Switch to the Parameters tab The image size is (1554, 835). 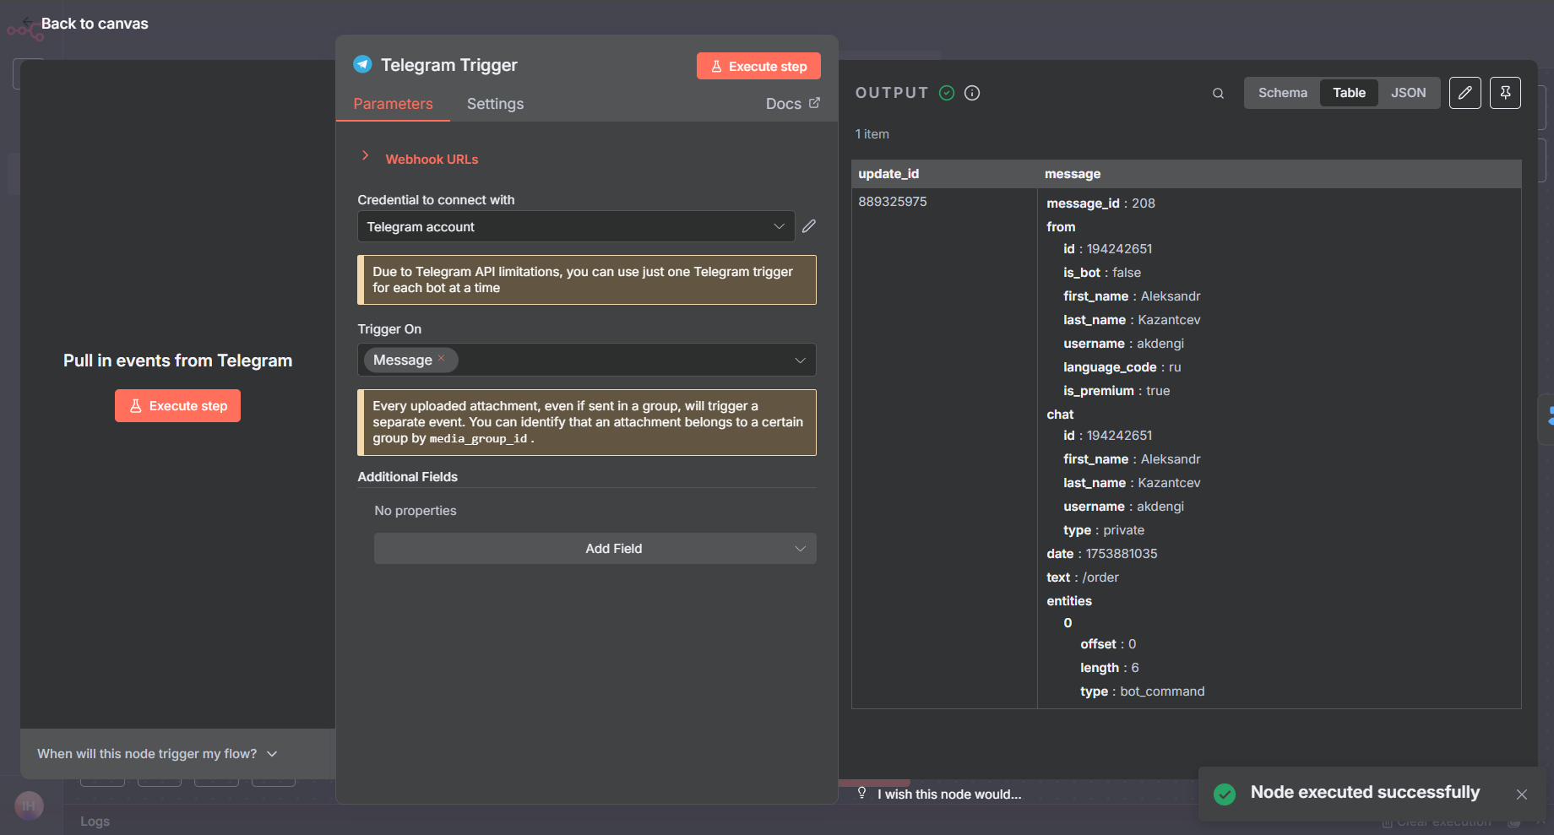pyautogui.click(x=393, y=103)
